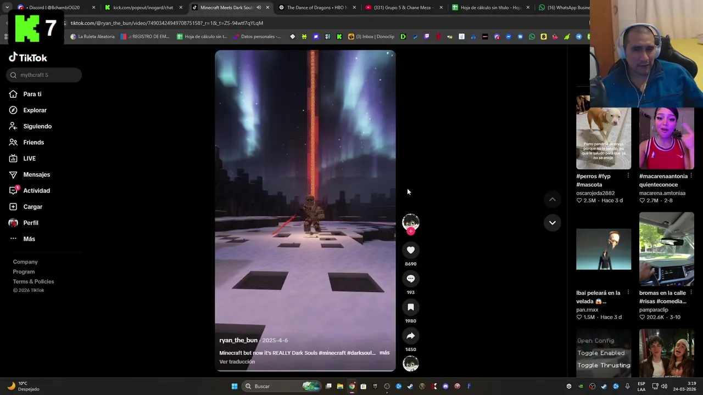Image resolution: width=703 pixels, height=395 pixels.
Task: Open File Explorer from taskbar
Action: pyautogui.click(x=340, y=386)
